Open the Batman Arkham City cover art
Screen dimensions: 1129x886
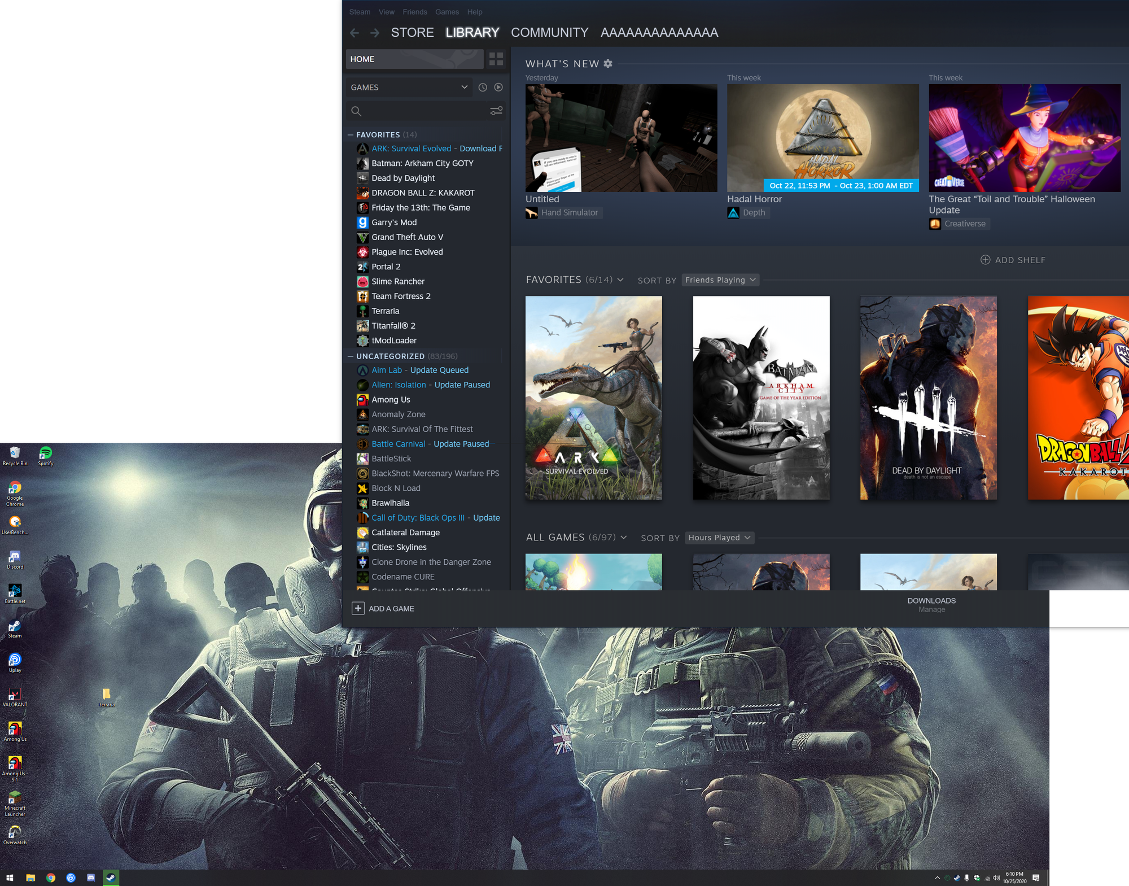click(761, 398)
